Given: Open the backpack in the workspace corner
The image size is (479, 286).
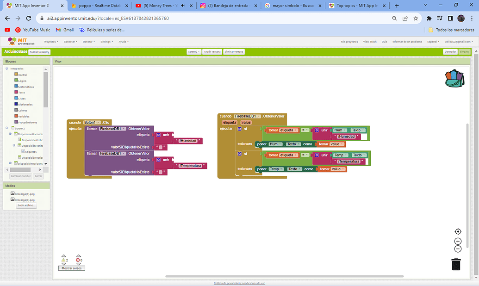Looking at the screenshot, I should coord(455,79).
